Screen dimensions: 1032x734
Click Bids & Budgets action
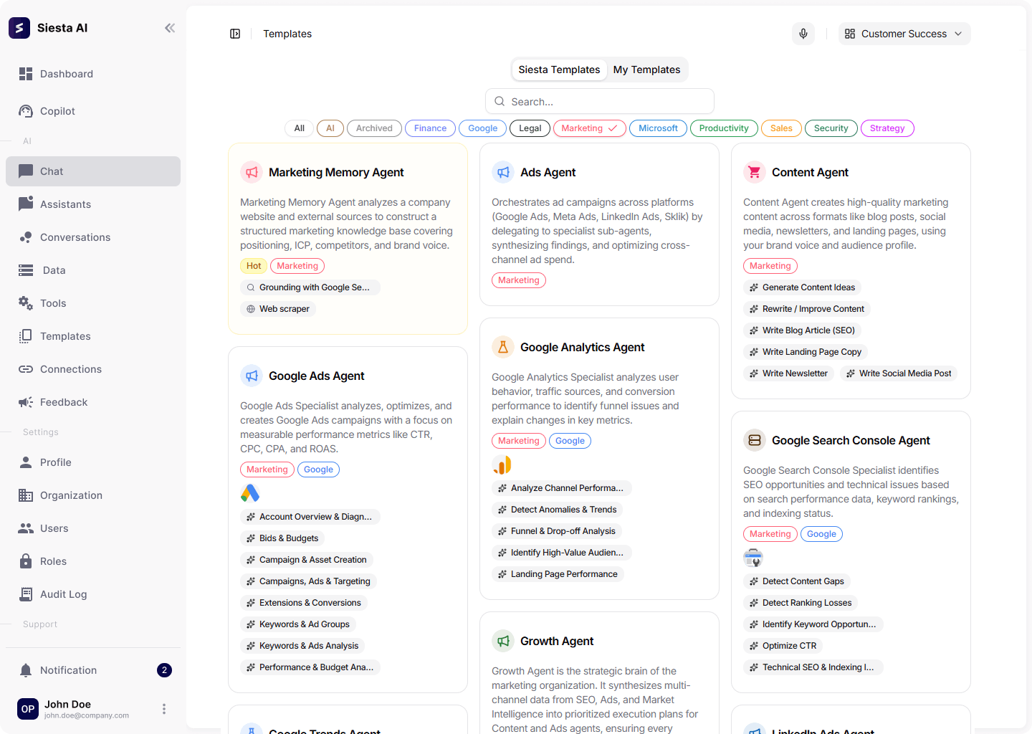tap(282, 538)
